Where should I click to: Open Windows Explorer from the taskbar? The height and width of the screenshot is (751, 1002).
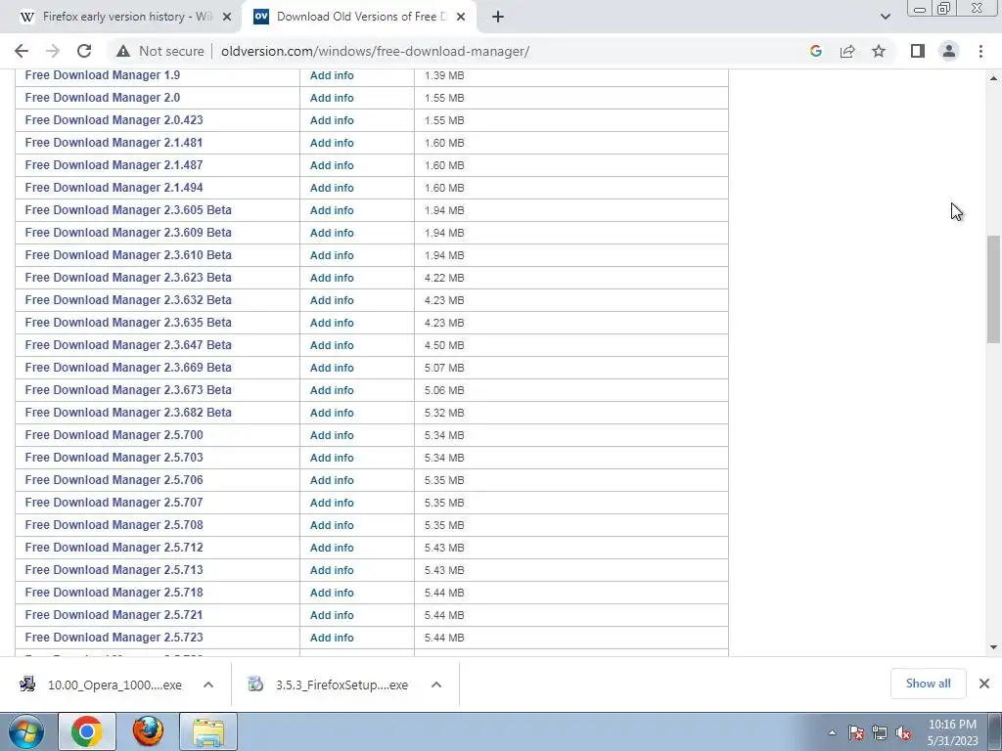(208, 731)
